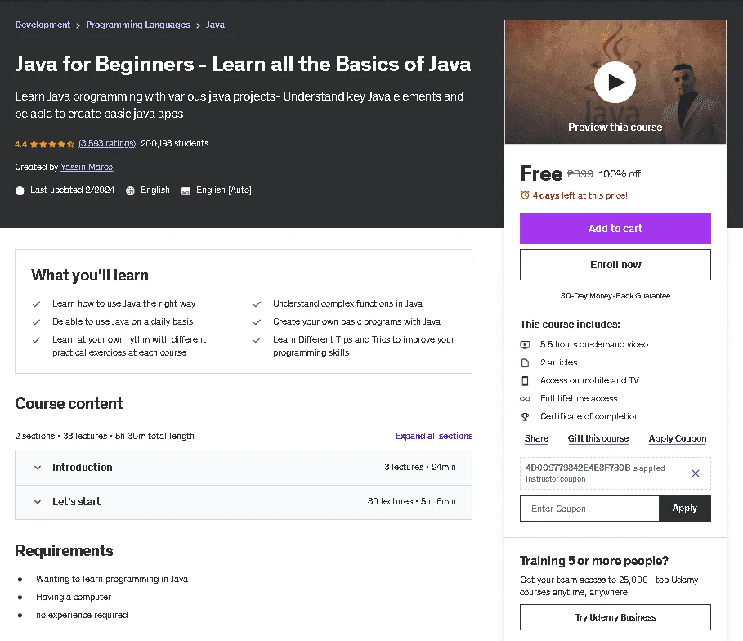Image resolution: width=743 pixels, height=641 pixels.
Task: Click 'Certificate of completion' text
Action: (589, 416)
